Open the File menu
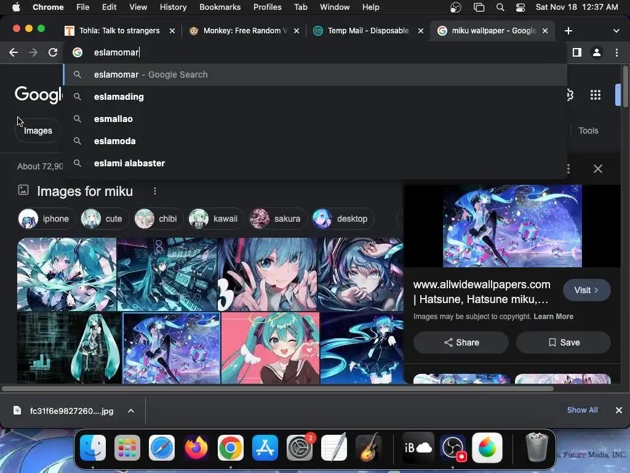Viewport: 630px width, 473px height. 83,7
